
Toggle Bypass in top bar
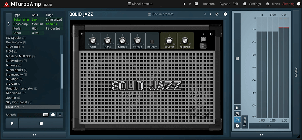coord(225,4)
